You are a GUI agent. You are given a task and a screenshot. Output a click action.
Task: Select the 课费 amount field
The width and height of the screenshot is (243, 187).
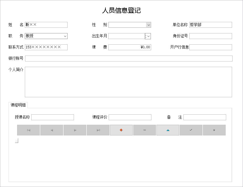[130, 47]
